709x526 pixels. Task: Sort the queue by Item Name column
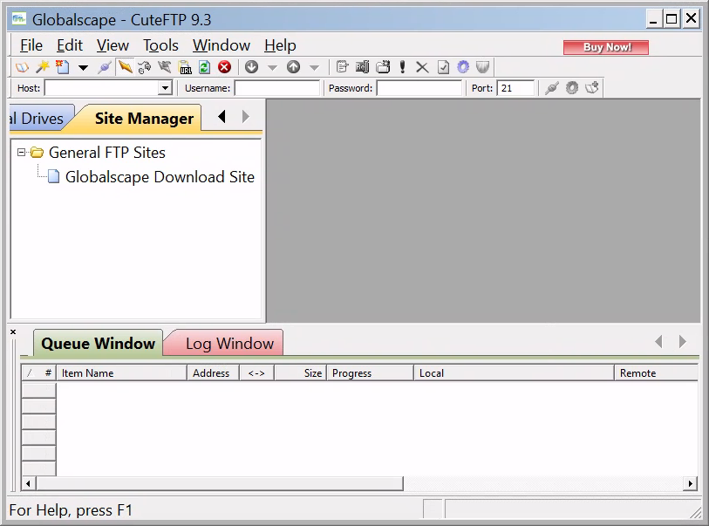tap(121, 373)
